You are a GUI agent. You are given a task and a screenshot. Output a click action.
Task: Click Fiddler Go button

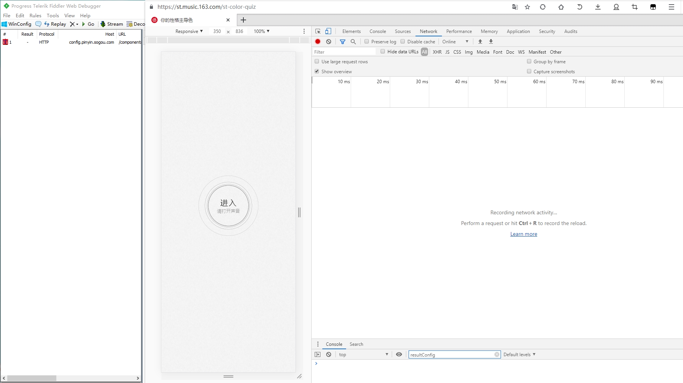(x=88, y=24)
